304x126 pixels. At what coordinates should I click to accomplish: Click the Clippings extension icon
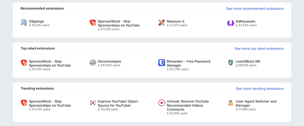[x=24, y=23]
